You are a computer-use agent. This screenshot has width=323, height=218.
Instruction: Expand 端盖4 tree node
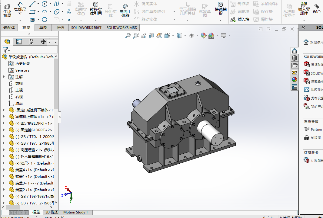4,170
